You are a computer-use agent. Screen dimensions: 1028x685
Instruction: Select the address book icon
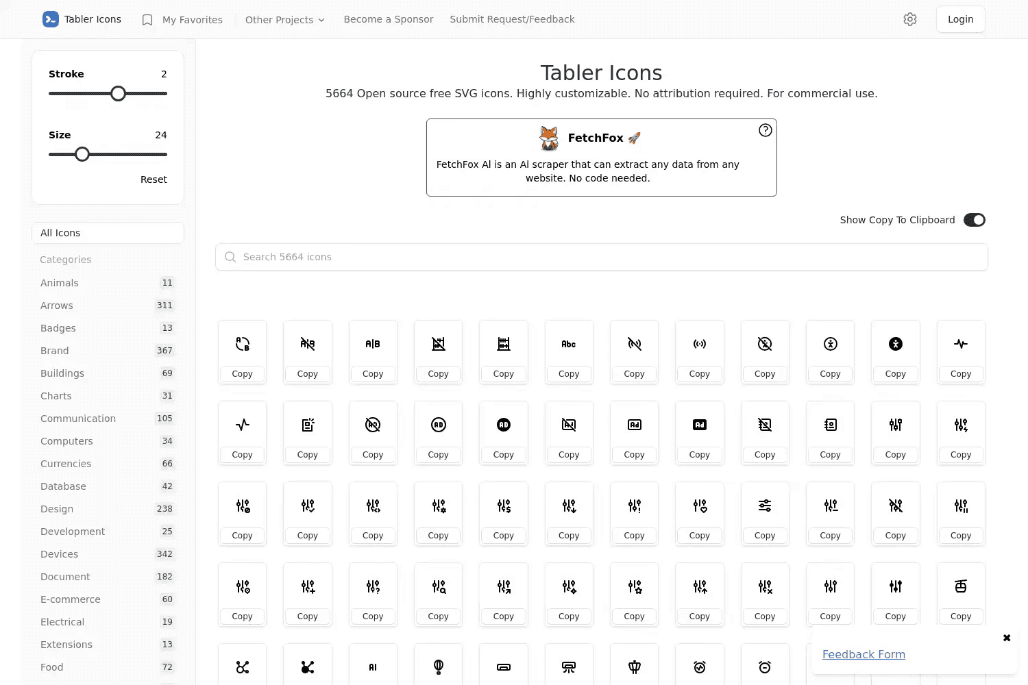click(x=831, y=425)
